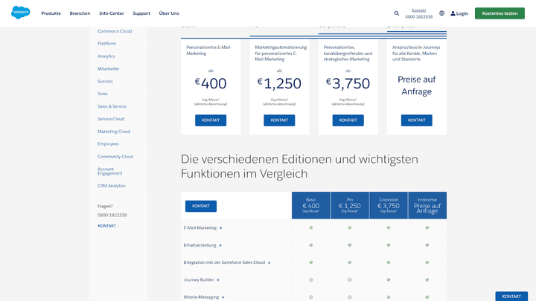Click KONTAKT button in comparison table header

pyautogui.click(x=201, y=206)
